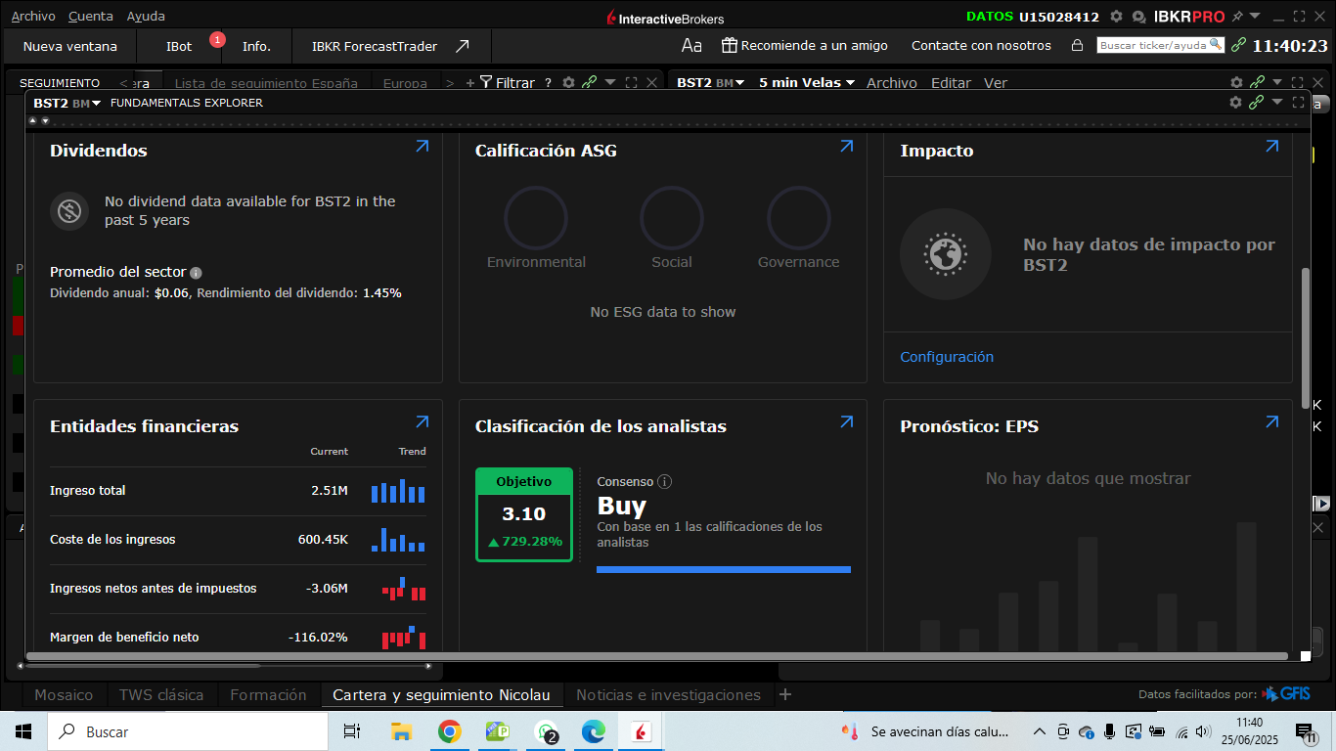
Task: Click the Fundamentals Explorer horizontal scrollbar
Action: tap(656, 656)
